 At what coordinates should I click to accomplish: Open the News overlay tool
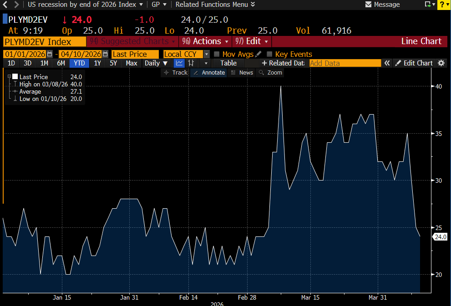242,73
